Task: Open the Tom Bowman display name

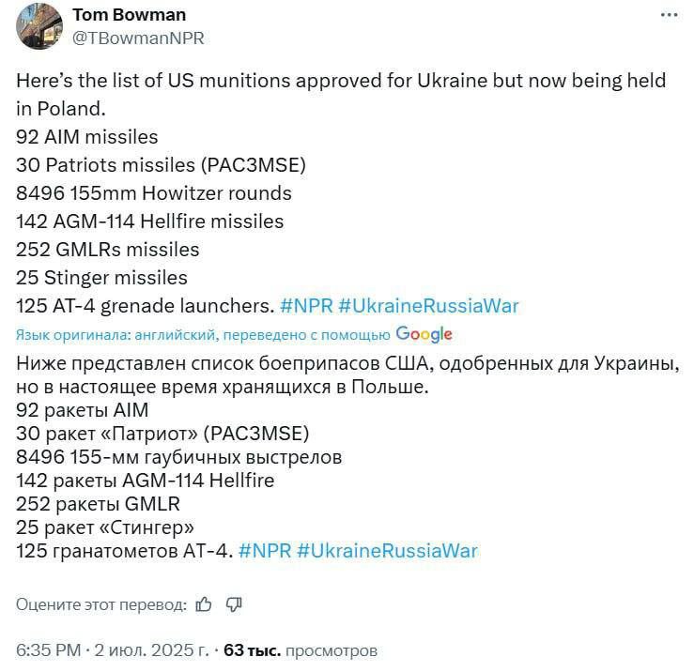Action: pyautogui.click(x=130, y=15)
